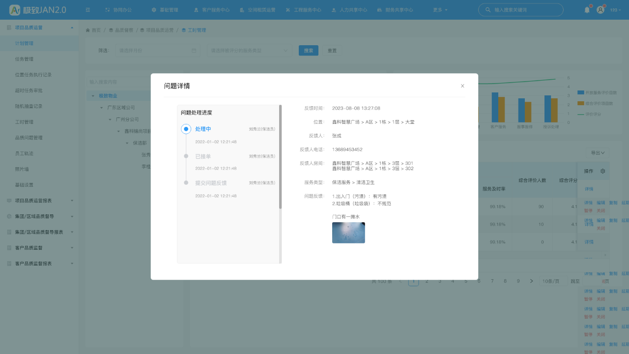Open the user avatar icon

[600, 10]
